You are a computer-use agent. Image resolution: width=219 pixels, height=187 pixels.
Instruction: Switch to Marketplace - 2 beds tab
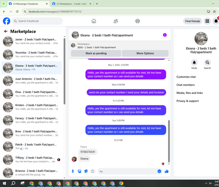pos(71,4)
